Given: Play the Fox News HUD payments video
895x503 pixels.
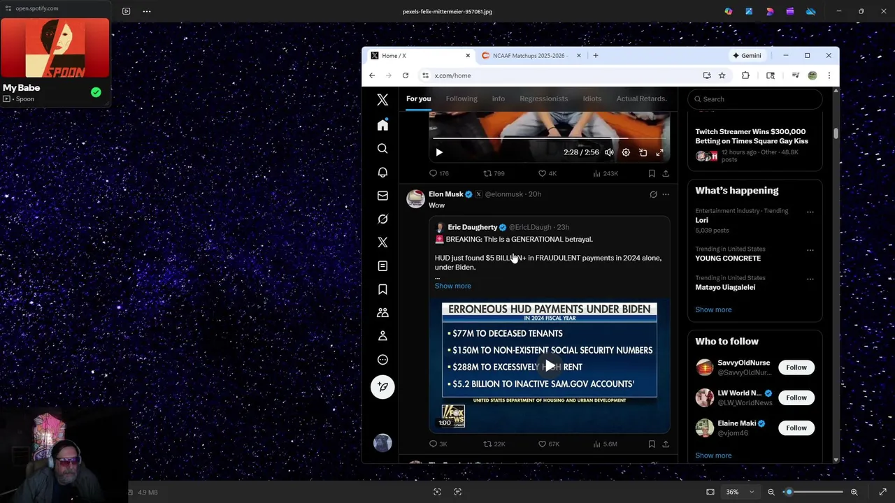Looking at the screenshot, I should [x=550, y=366].
